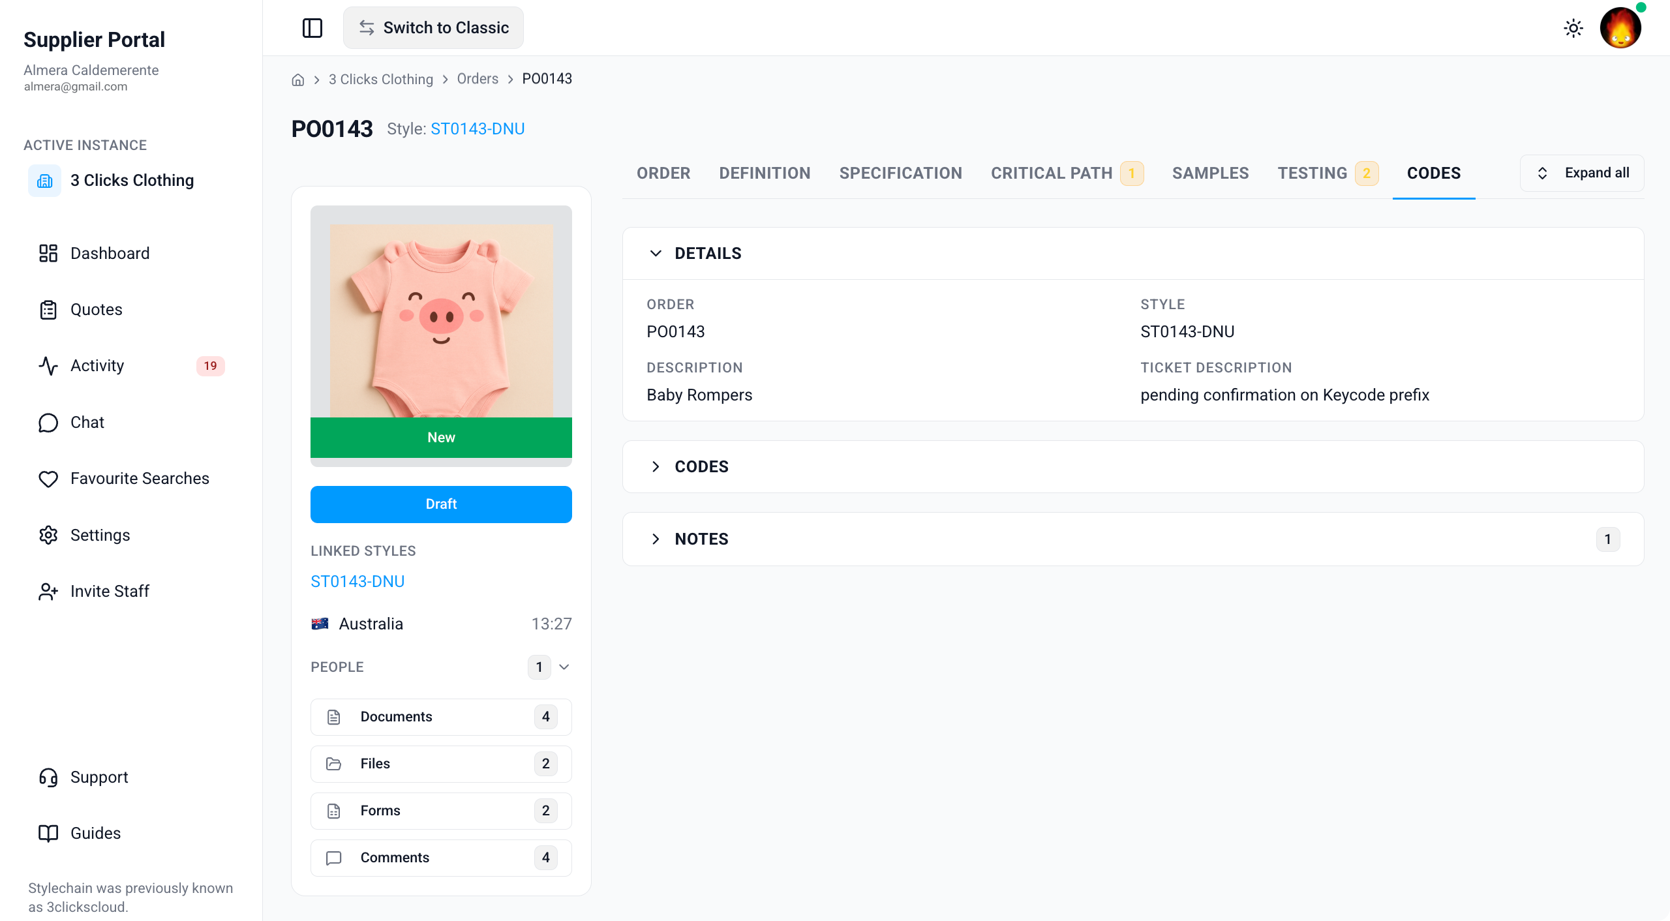Click the Files folder icon
This screenshot has height=921, width=1670.
point(334,764)
